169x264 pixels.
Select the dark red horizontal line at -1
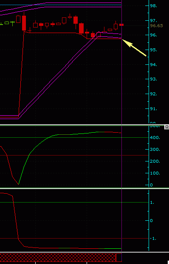74,239
